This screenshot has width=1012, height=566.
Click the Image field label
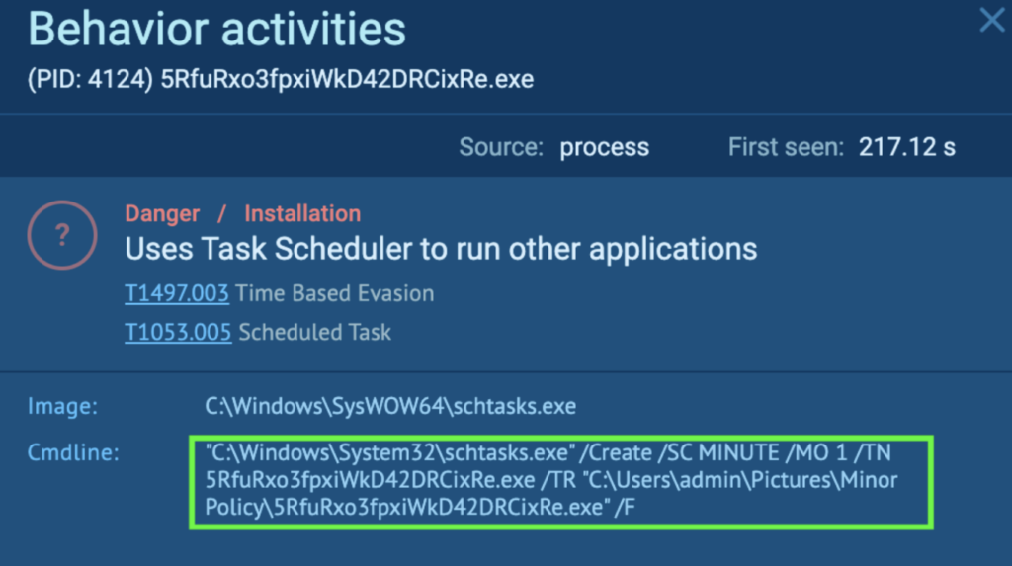coord(63,406)
